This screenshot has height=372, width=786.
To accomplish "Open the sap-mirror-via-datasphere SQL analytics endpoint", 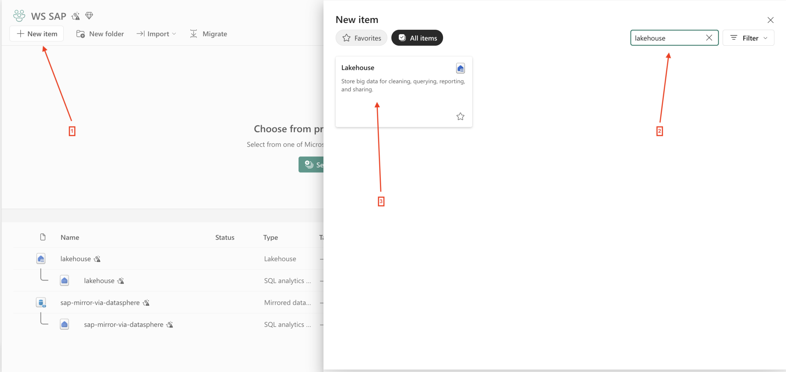I will pos(123,324).
